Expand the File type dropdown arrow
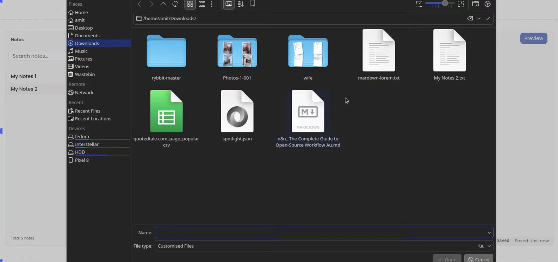This screenshot has width=558, height=262. point(489,246)
